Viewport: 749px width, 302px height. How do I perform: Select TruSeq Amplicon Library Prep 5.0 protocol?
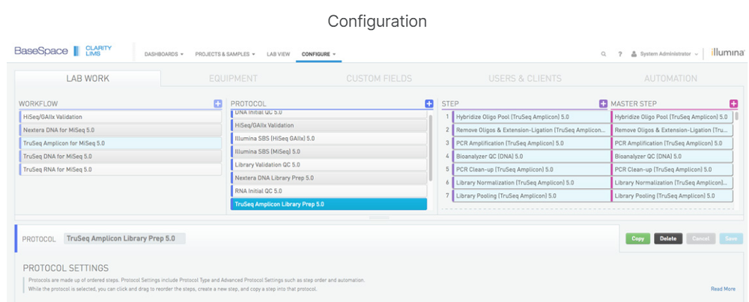click(x=329, y=204)
